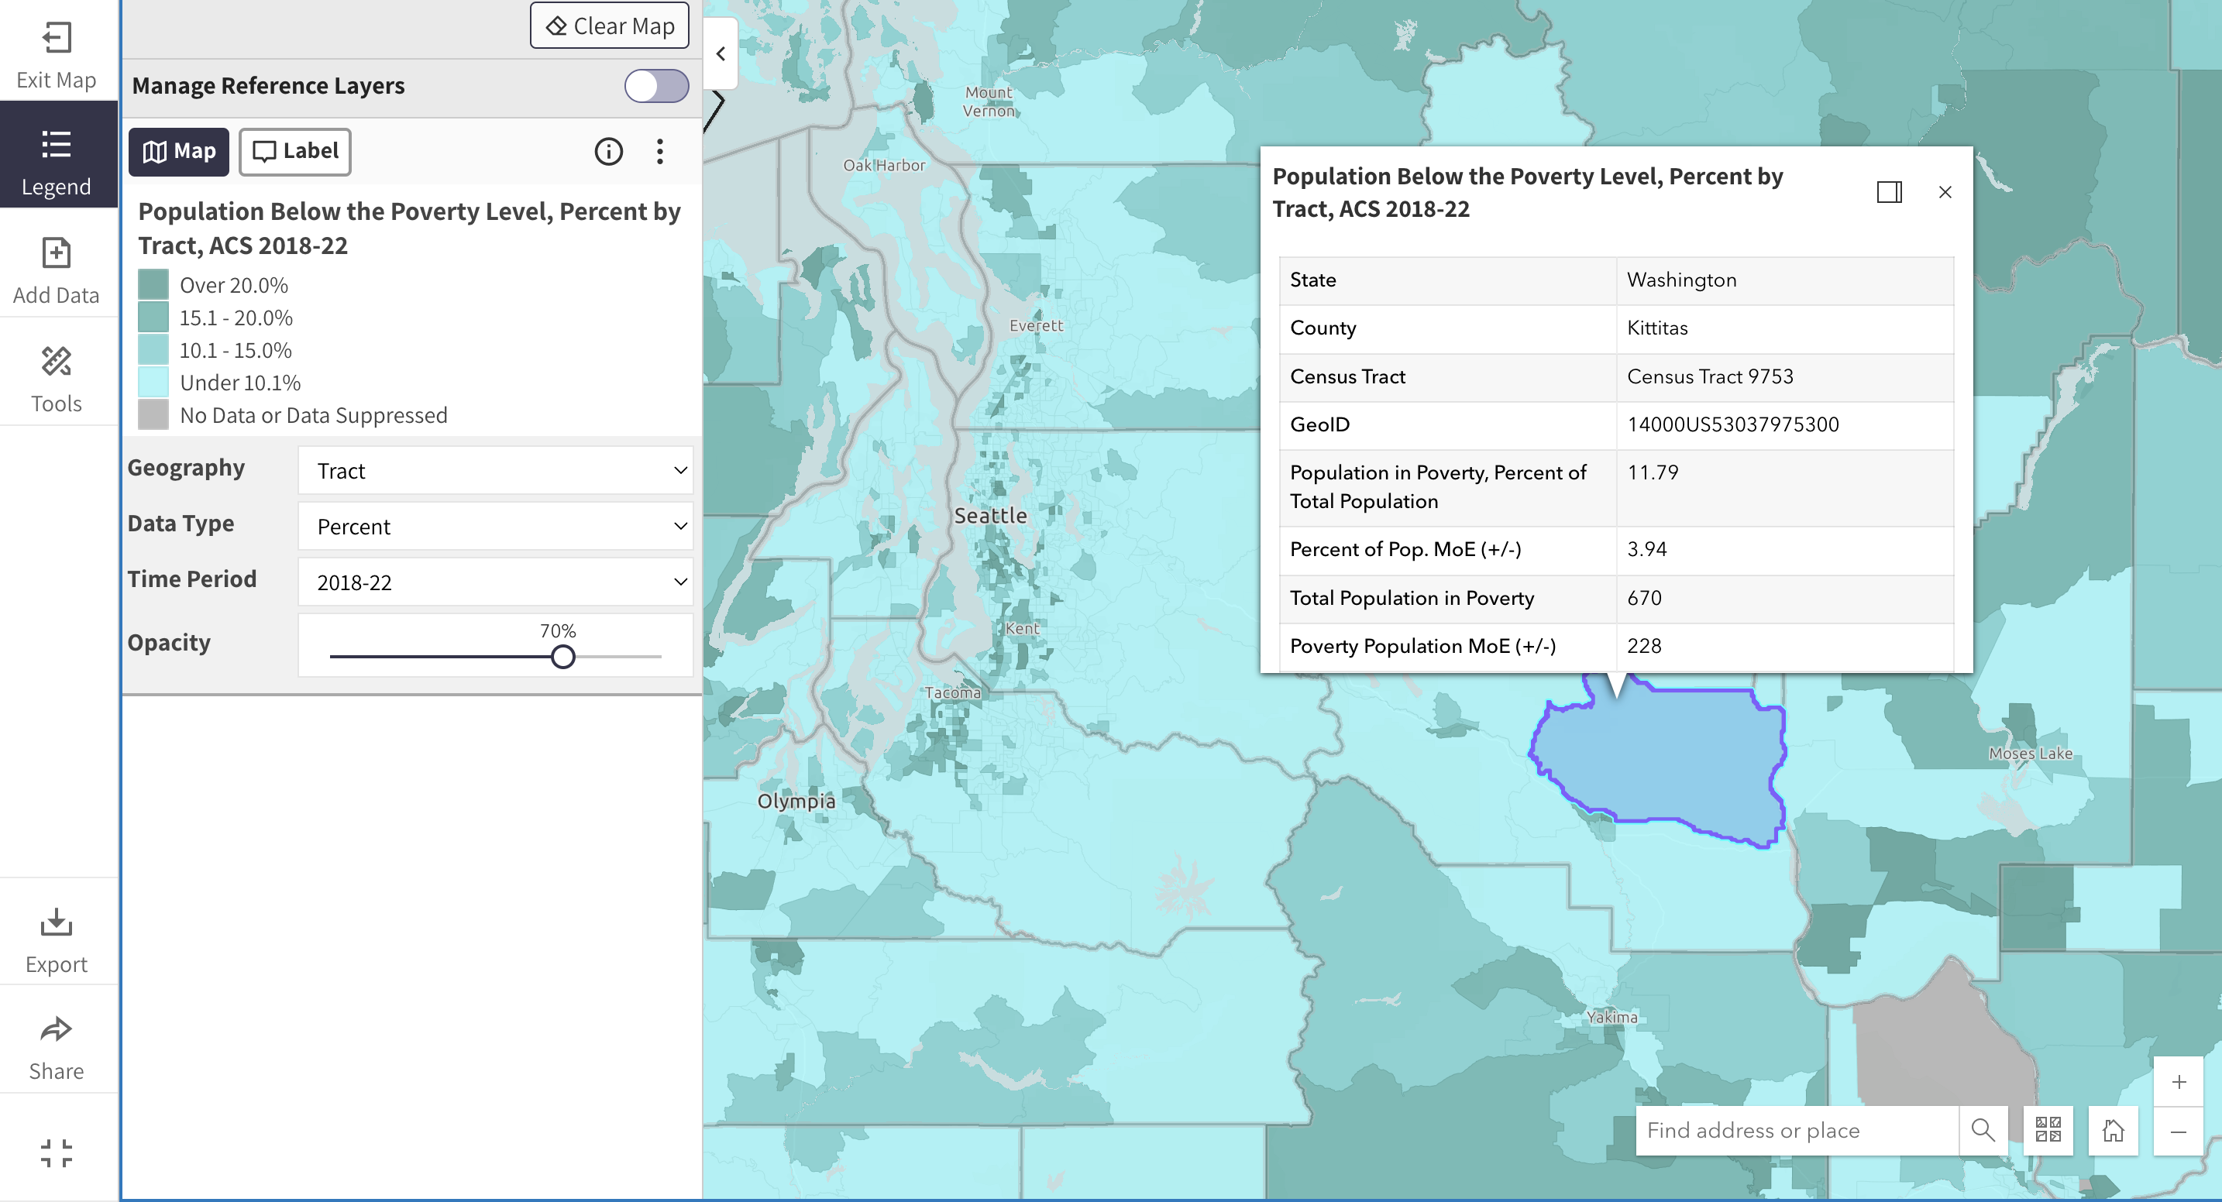
Task: Open the Tools panel
Action: coord(56,362)
